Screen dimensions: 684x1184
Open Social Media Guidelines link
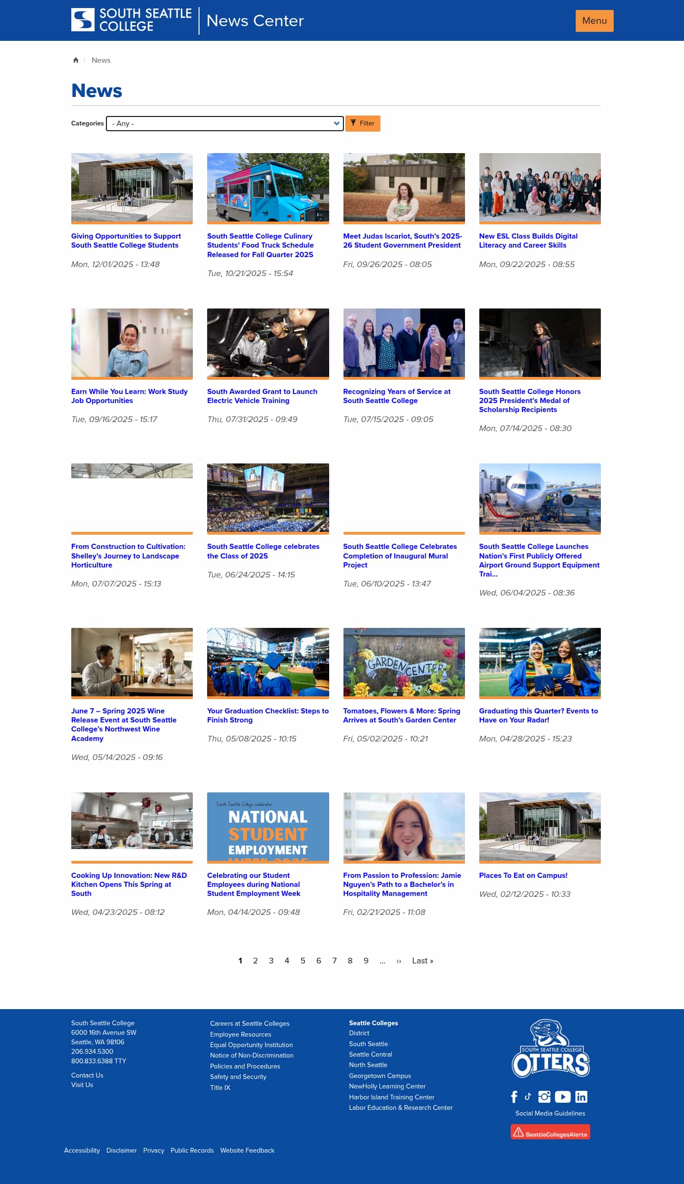point(550,1113)
